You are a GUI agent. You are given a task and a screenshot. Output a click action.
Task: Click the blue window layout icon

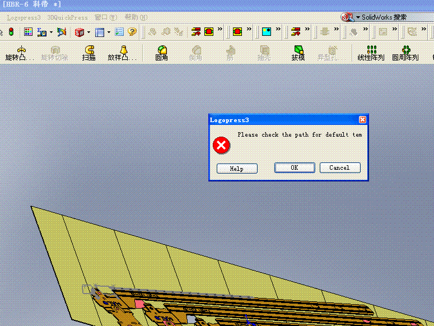pyautogui.click(x=100, y=32)
